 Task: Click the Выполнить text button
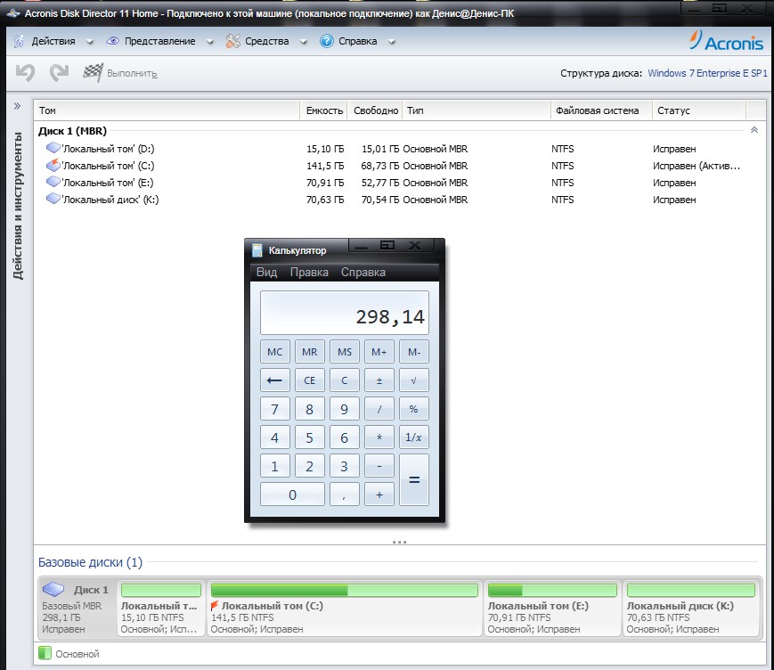[x=132, y=73]
